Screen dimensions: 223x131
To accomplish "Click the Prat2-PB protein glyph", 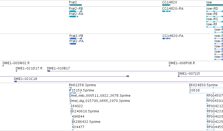I will (76, 39).
